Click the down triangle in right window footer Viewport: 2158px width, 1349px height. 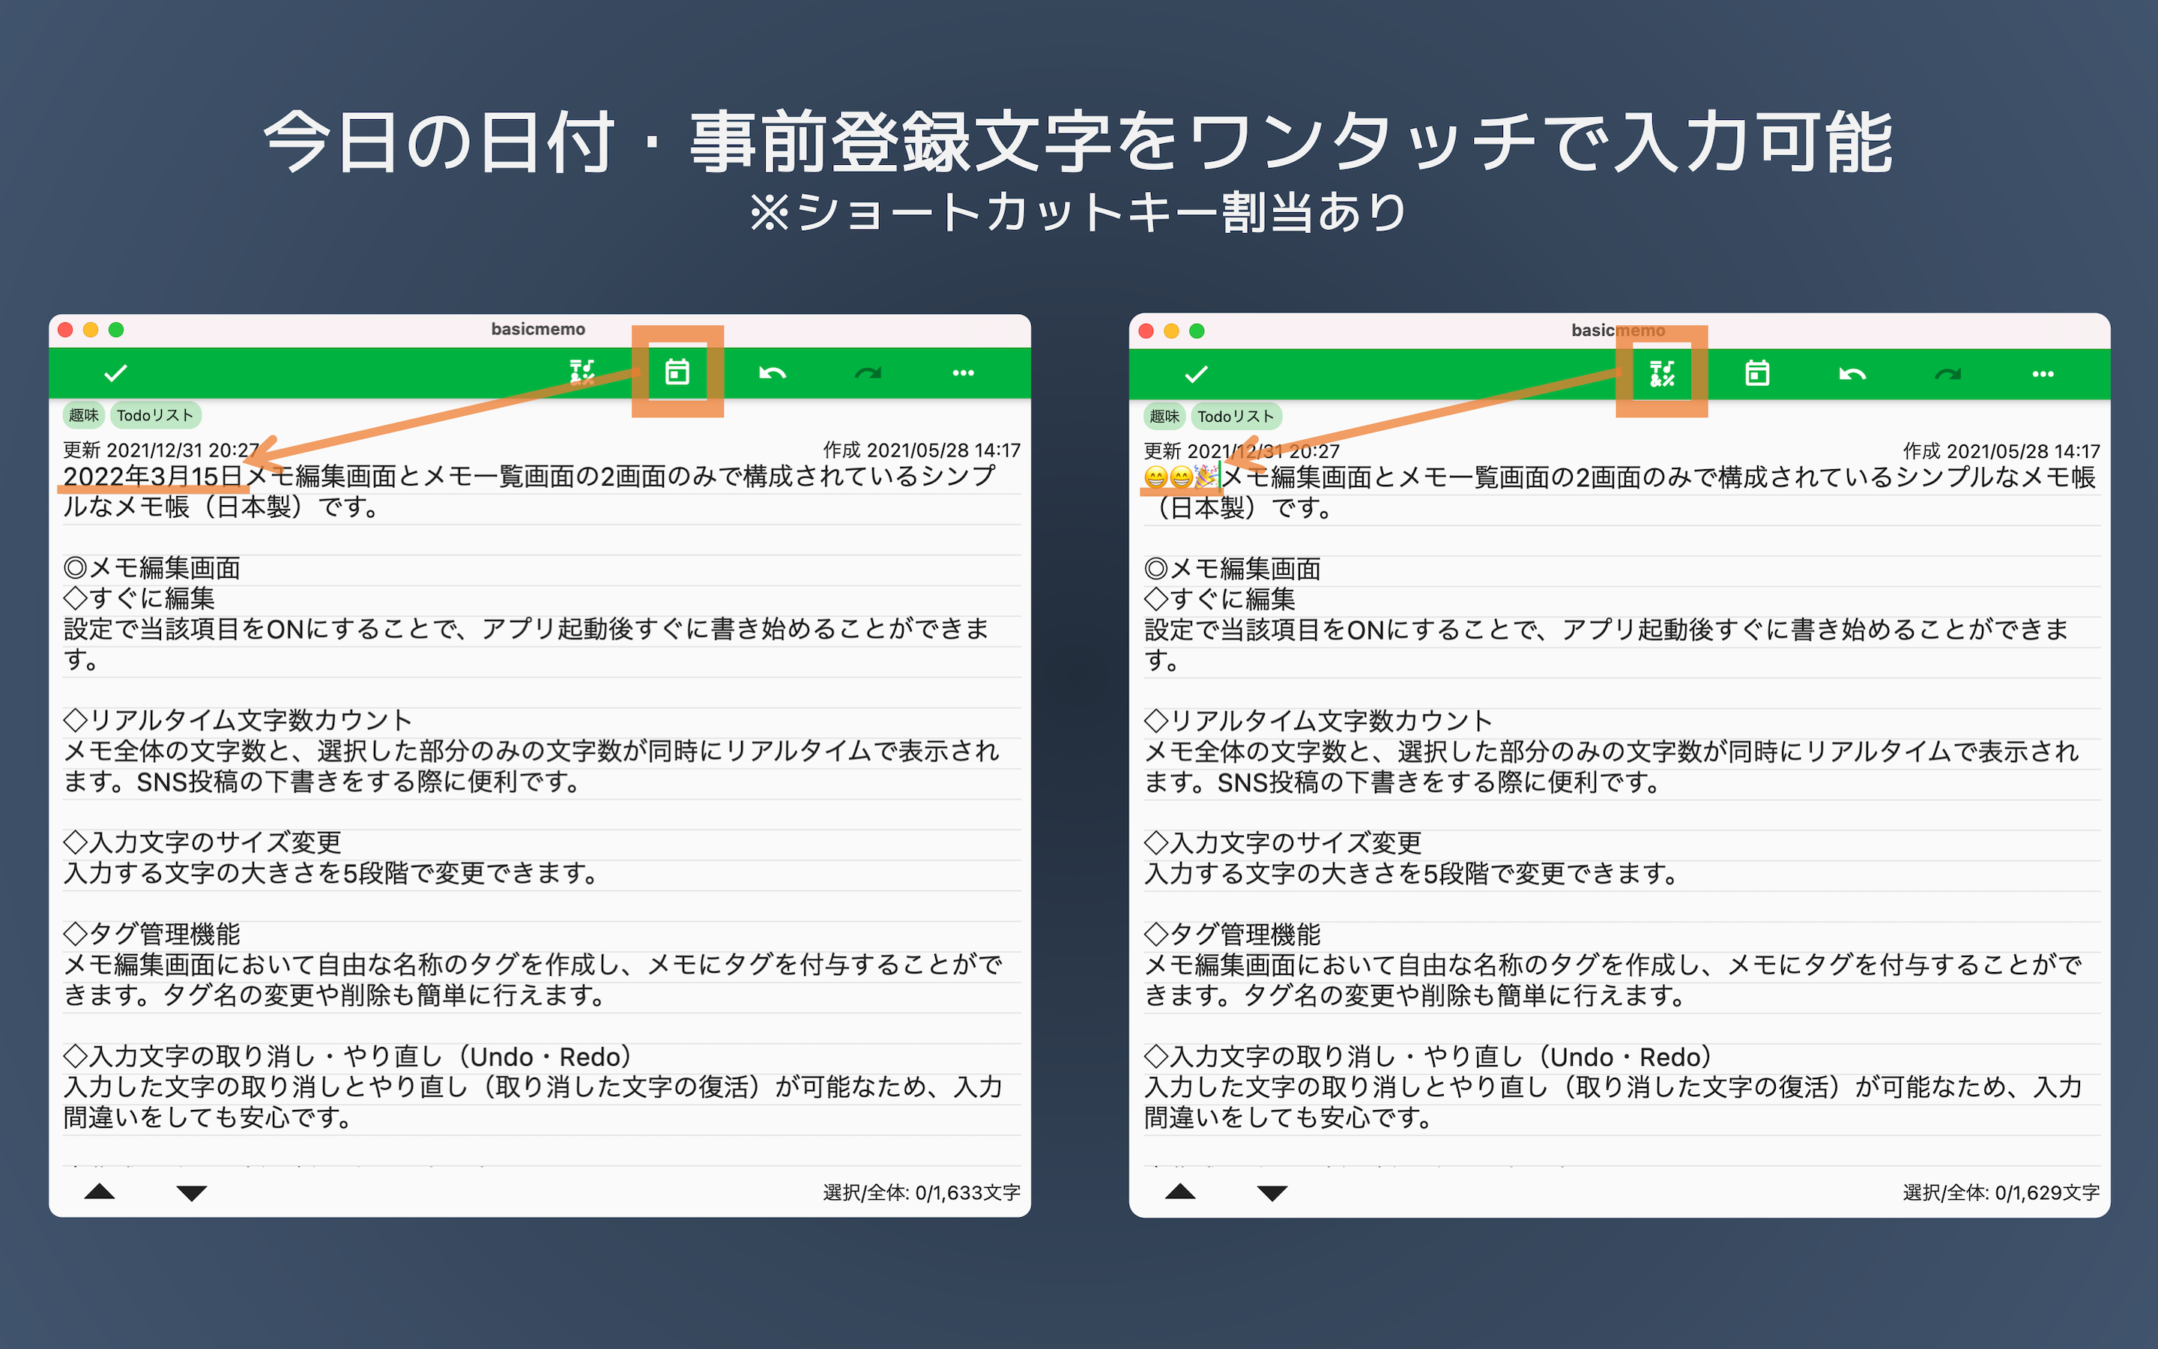tap(1272, 1193)
